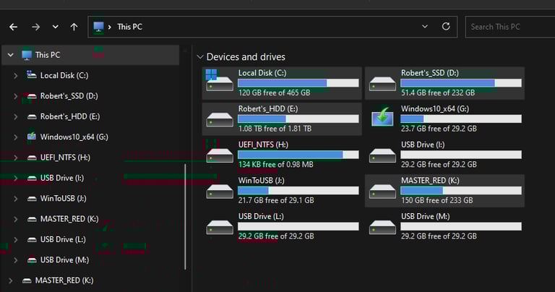Image resolution: width=555 pixels, height=292 pixels.
Task: Expand Robert's_SSD (D:) in the sidebar
Action: 16,96
